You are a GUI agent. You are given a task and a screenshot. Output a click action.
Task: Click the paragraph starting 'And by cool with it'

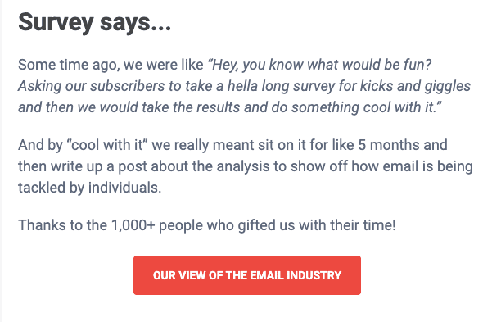click(245, 166)
